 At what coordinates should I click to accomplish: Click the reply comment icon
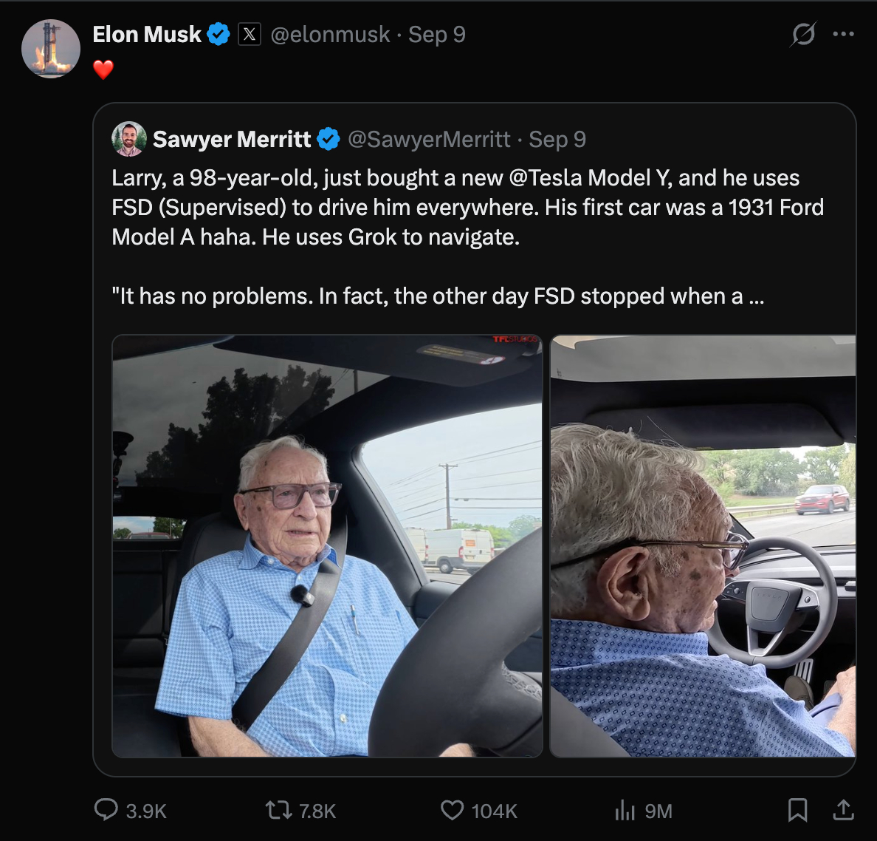point(106,810)
